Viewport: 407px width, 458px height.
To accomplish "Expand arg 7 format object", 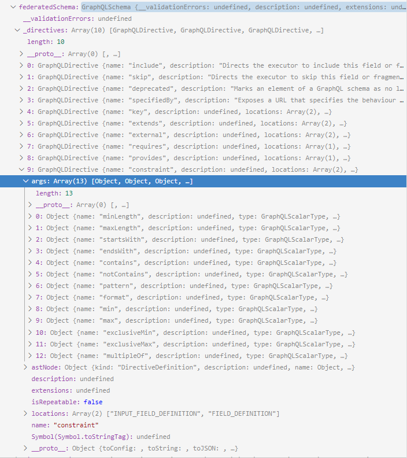I will tap(30, 297).
